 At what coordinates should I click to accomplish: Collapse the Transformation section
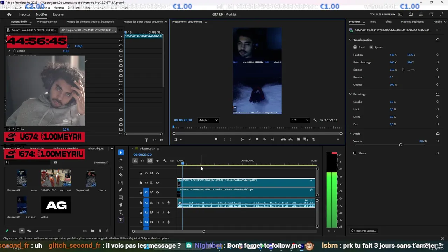(350, 40)
